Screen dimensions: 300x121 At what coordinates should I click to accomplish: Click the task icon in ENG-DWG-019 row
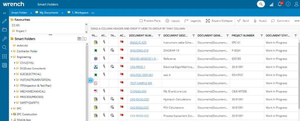[112, 50]
